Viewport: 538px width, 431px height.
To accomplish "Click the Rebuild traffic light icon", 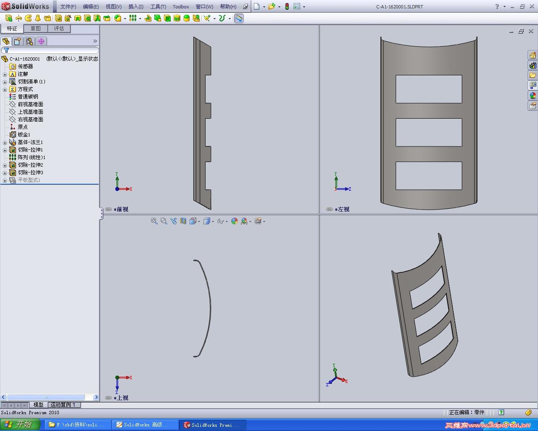I will 287,6.
